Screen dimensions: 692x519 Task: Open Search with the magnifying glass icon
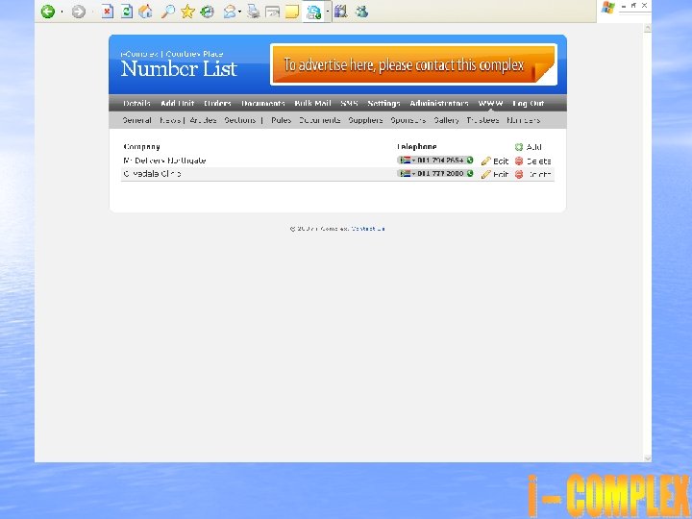167,12
